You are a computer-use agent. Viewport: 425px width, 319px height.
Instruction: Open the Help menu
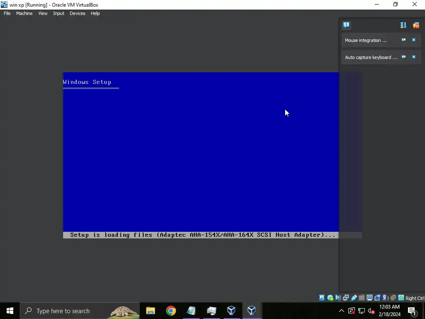click(95, 13)
